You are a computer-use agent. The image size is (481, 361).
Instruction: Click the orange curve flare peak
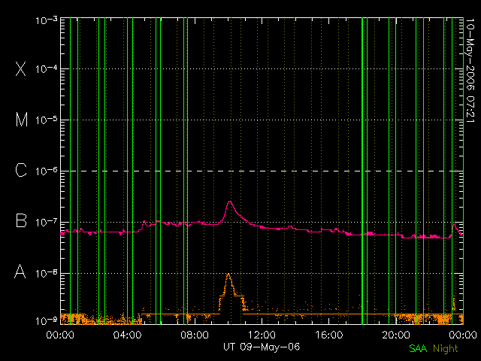228,275
